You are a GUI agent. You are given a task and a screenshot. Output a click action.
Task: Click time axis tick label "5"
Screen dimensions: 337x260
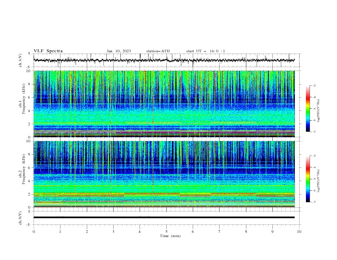tap(166, 232)
